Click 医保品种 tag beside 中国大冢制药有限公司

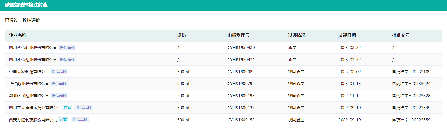tap(59, 72)
